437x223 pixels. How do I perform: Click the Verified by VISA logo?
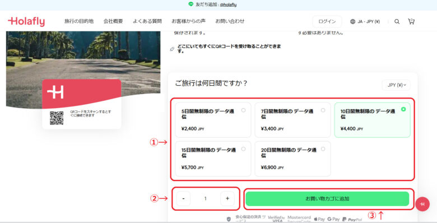pos(276,219)
